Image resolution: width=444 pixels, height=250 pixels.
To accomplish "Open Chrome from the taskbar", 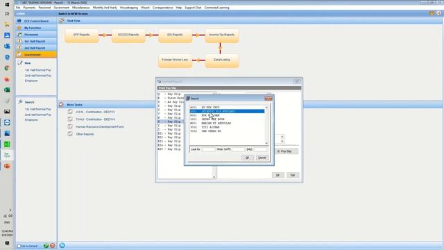I will coord(7,68).
